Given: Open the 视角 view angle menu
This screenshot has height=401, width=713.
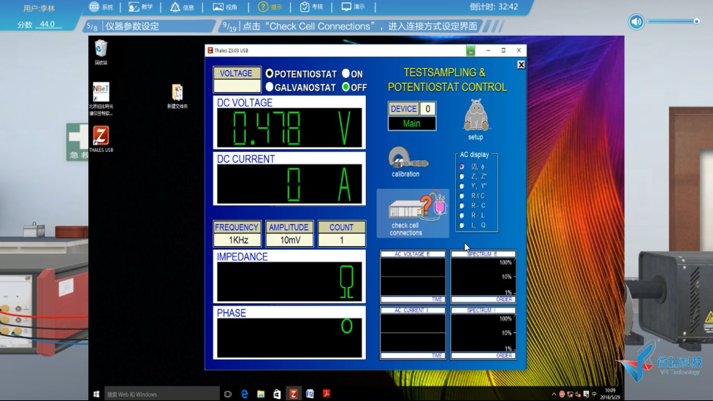Looking at the screenshot, I should coord(225,7).
